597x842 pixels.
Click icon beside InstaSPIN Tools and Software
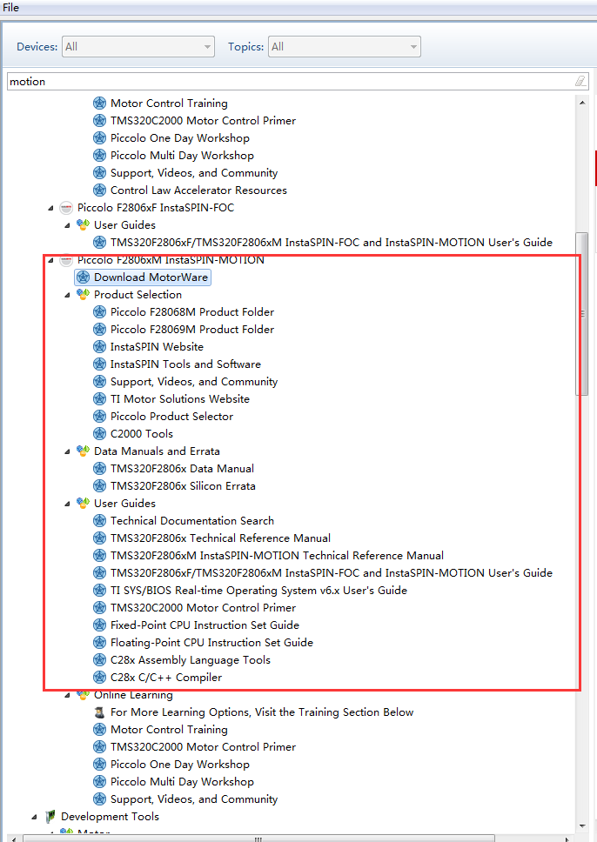tap(99, 364)
